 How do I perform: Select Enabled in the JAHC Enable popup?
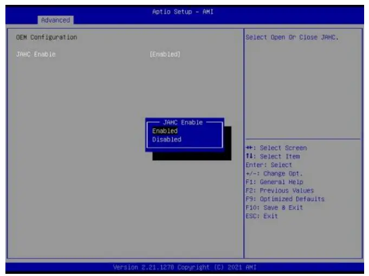(165, 131)
